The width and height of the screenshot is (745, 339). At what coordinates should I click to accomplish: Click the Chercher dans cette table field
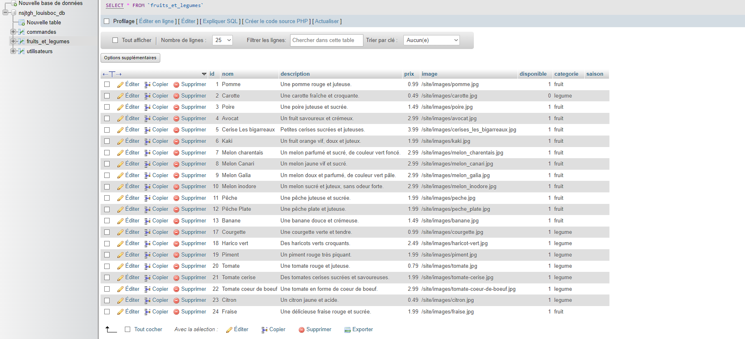[326, 40]
